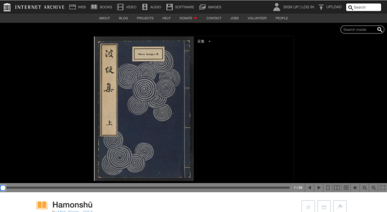Open the user account icon
Image resolution: width=387 pixels, height=212 pixels.
coord(277,7)
